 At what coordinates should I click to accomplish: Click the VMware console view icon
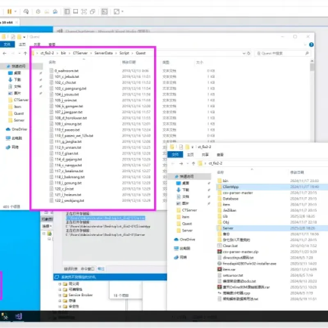(105, 11)
